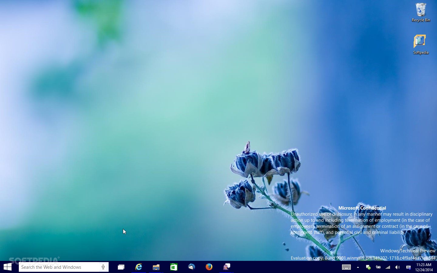Open Pidgin messenger from the taskbar

coord(226,267)
